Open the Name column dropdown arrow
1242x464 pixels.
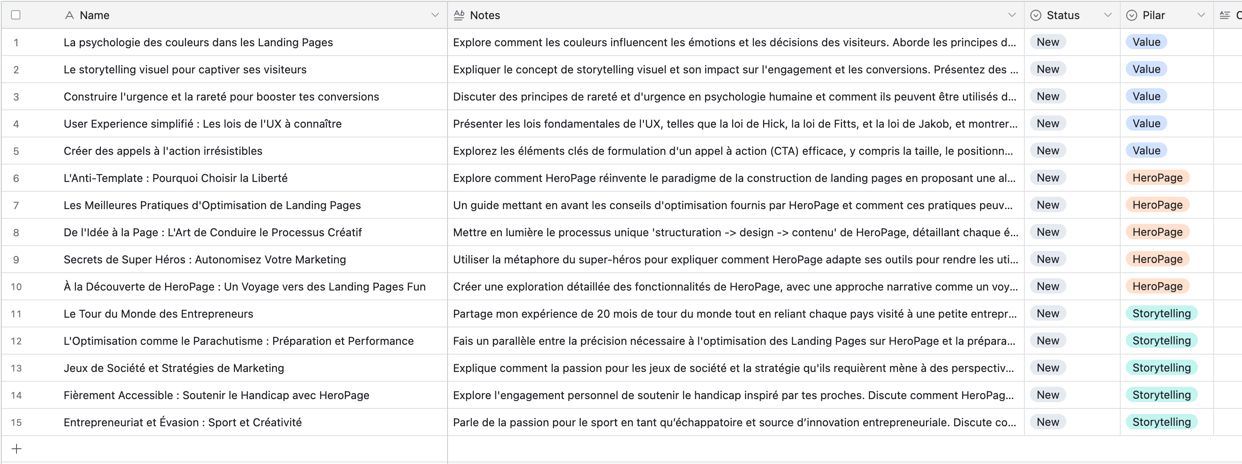point(434,15)
